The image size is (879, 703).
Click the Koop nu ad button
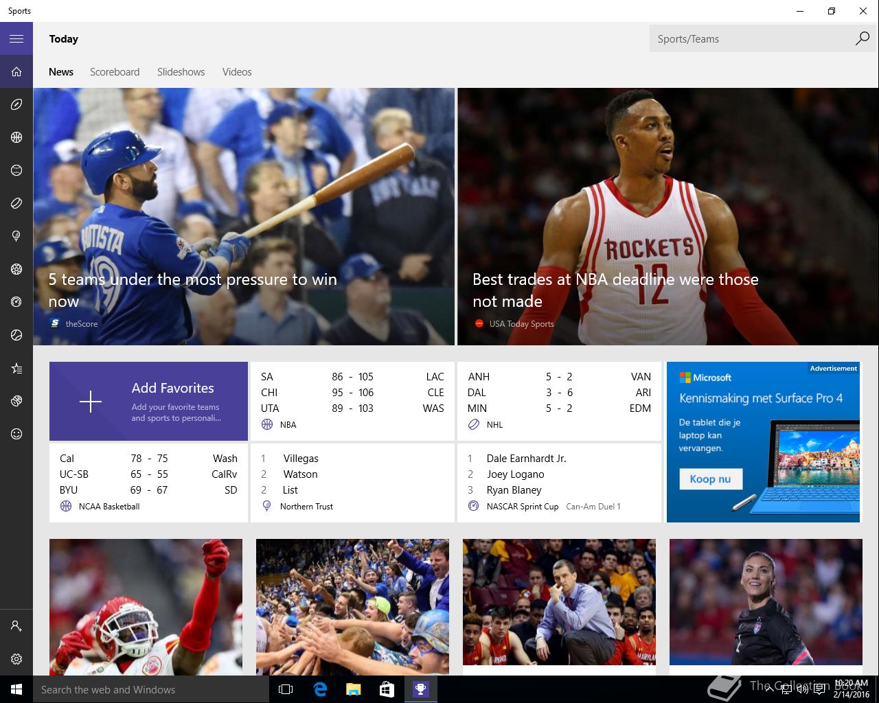coord(711,479)
